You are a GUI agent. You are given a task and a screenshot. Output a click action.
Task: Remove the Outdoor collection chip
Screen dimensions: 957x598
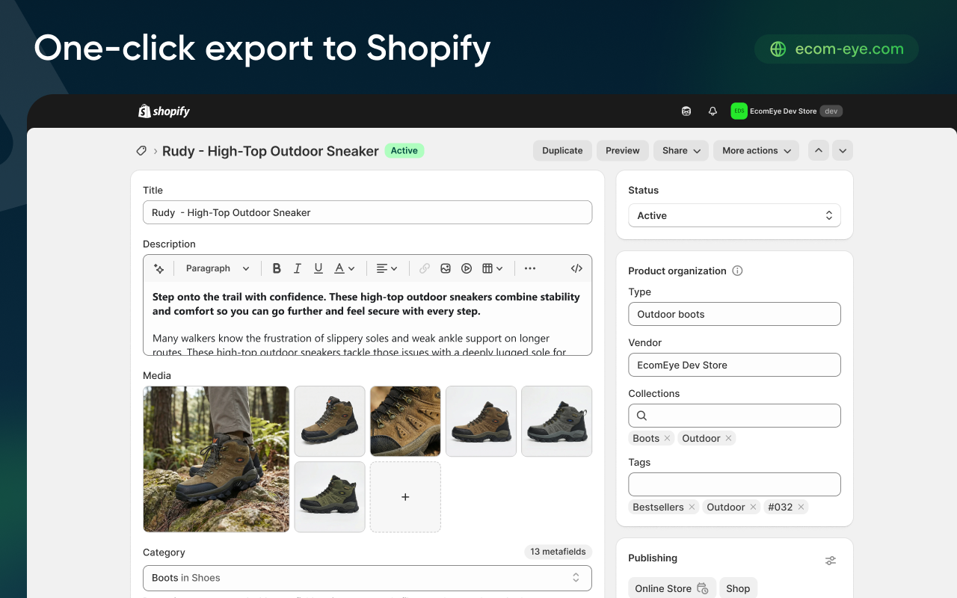coord(728,438)
